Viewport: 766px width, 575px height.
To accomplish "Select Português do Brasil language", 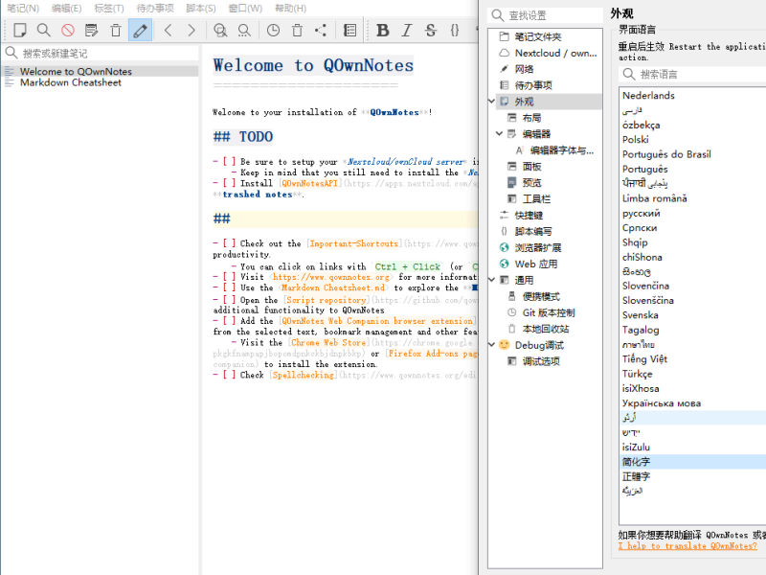I will click(692, 154).
